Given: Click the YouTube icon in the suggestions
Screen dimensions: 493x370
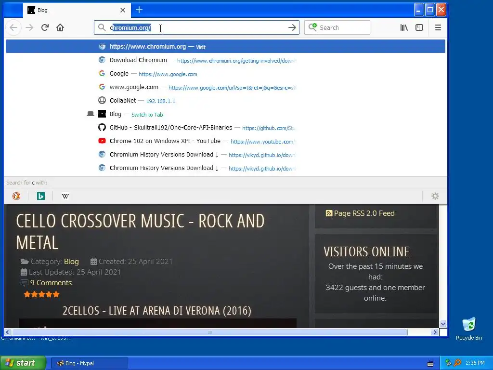Looking at the screenshot, I should coord(102,141).
